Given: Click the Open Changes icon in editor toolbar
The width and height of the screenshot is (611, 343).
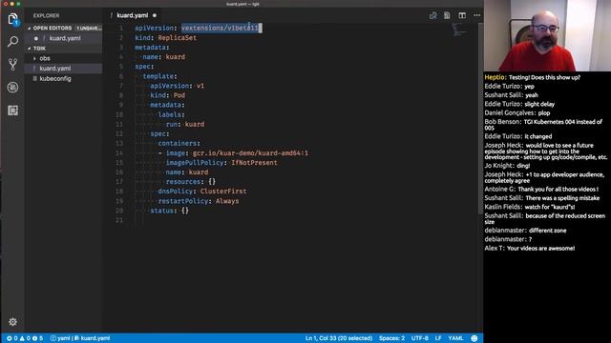Looking at the screenshot, I should pyautogui.click(x=432, y=15).
